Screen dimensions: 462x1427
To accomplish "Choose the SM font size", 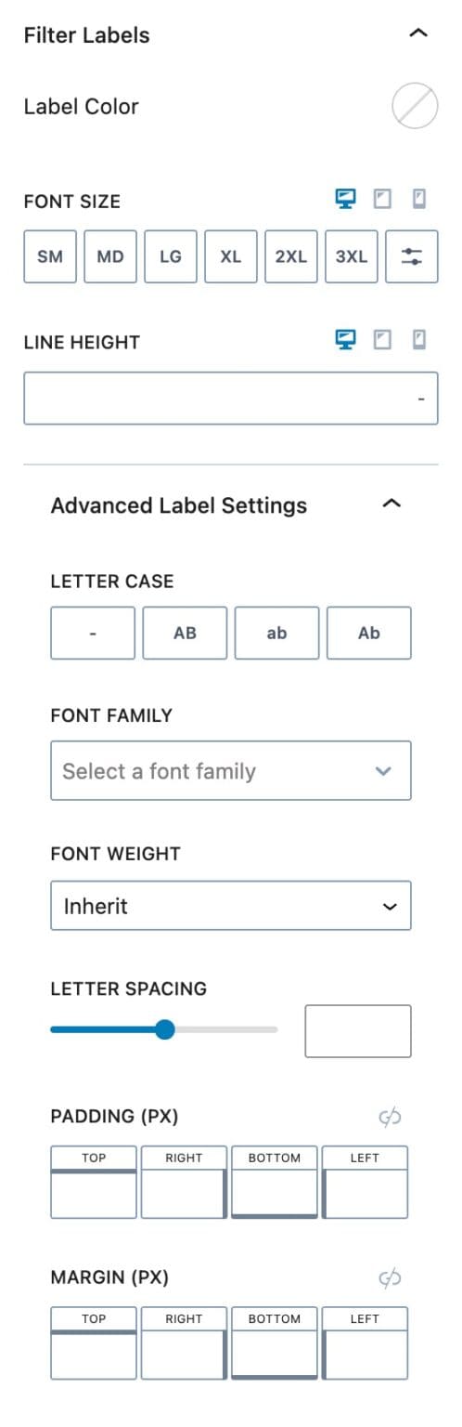I will [x=50, y=256].
